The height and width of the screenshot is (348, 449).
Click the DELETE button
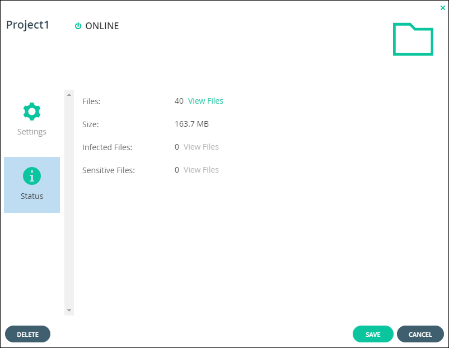pos(28,334)
